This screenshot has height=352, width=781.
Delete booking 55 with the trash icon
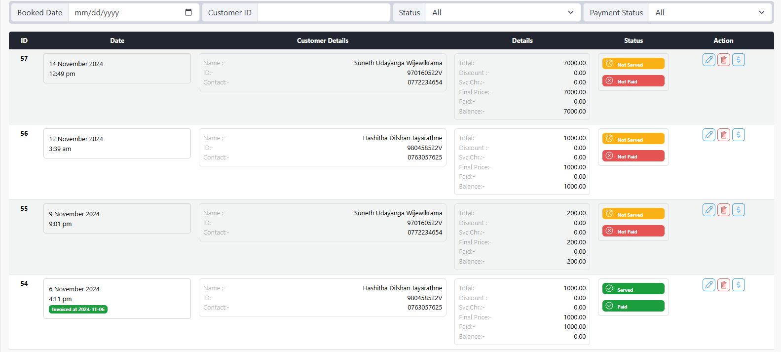[x=723, y=210]
